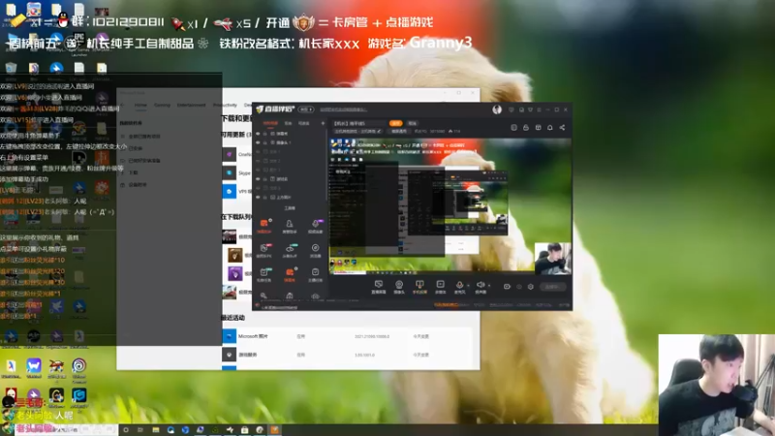Toggle the preview eye icon beside settings gear
Screen dimensions: 775x436
click(x=519, y=286)
